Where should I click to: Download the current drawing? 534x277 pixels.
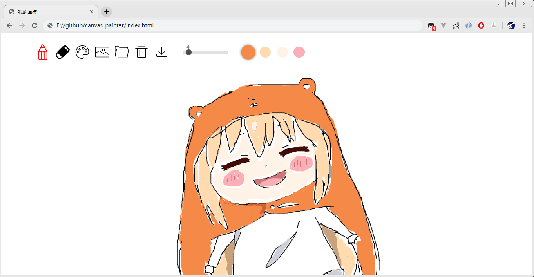161,52
